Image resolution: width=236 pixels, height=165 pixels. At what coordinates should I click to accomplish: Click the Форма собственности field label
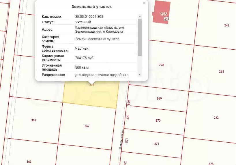pos(55,48)
